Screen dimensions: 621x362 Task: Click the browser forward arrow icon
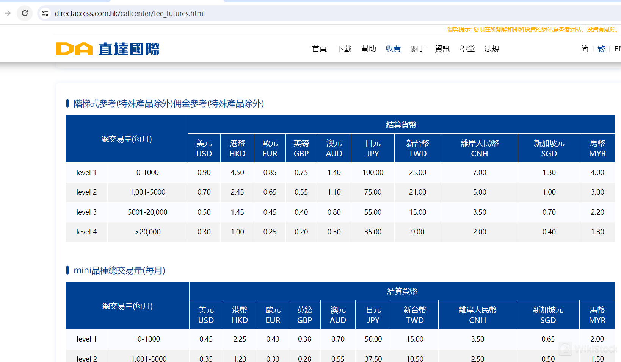click(8, 13)
